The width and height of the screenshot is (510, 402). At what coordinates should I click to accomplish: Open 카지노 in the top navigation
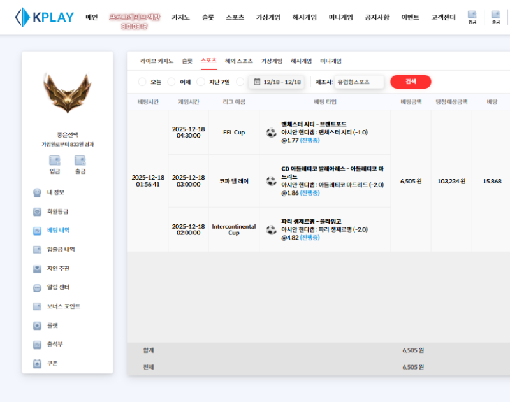(x=180, y=17)
